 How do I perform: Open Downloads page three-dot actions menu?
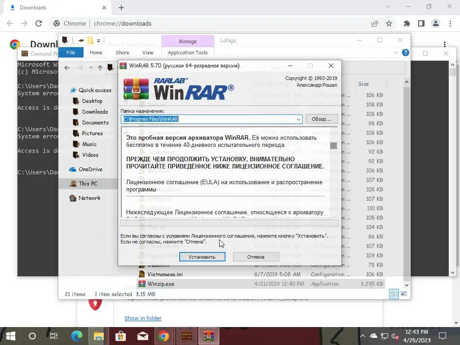tap(445, 44)
